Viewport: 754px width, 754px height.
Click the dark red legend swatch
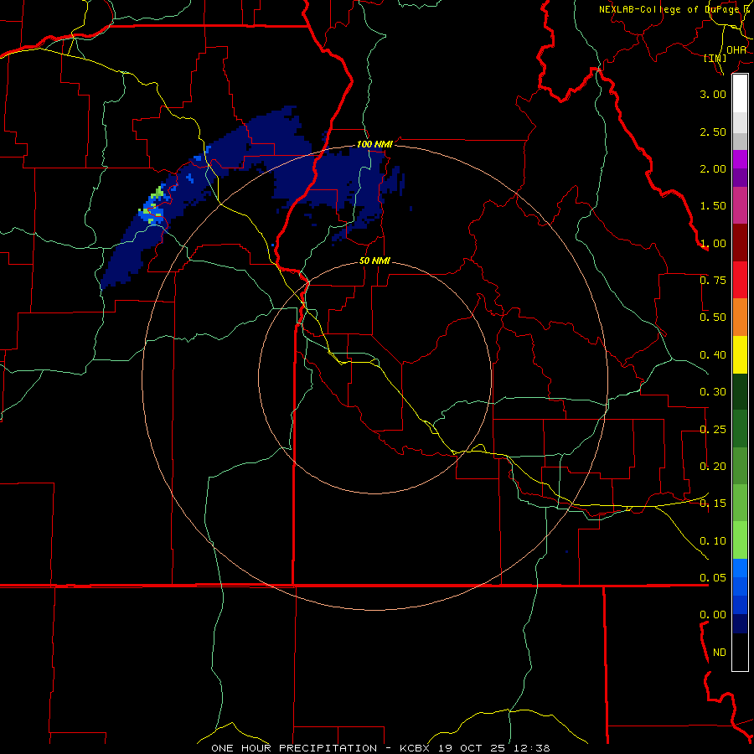(x=740, y=243)
